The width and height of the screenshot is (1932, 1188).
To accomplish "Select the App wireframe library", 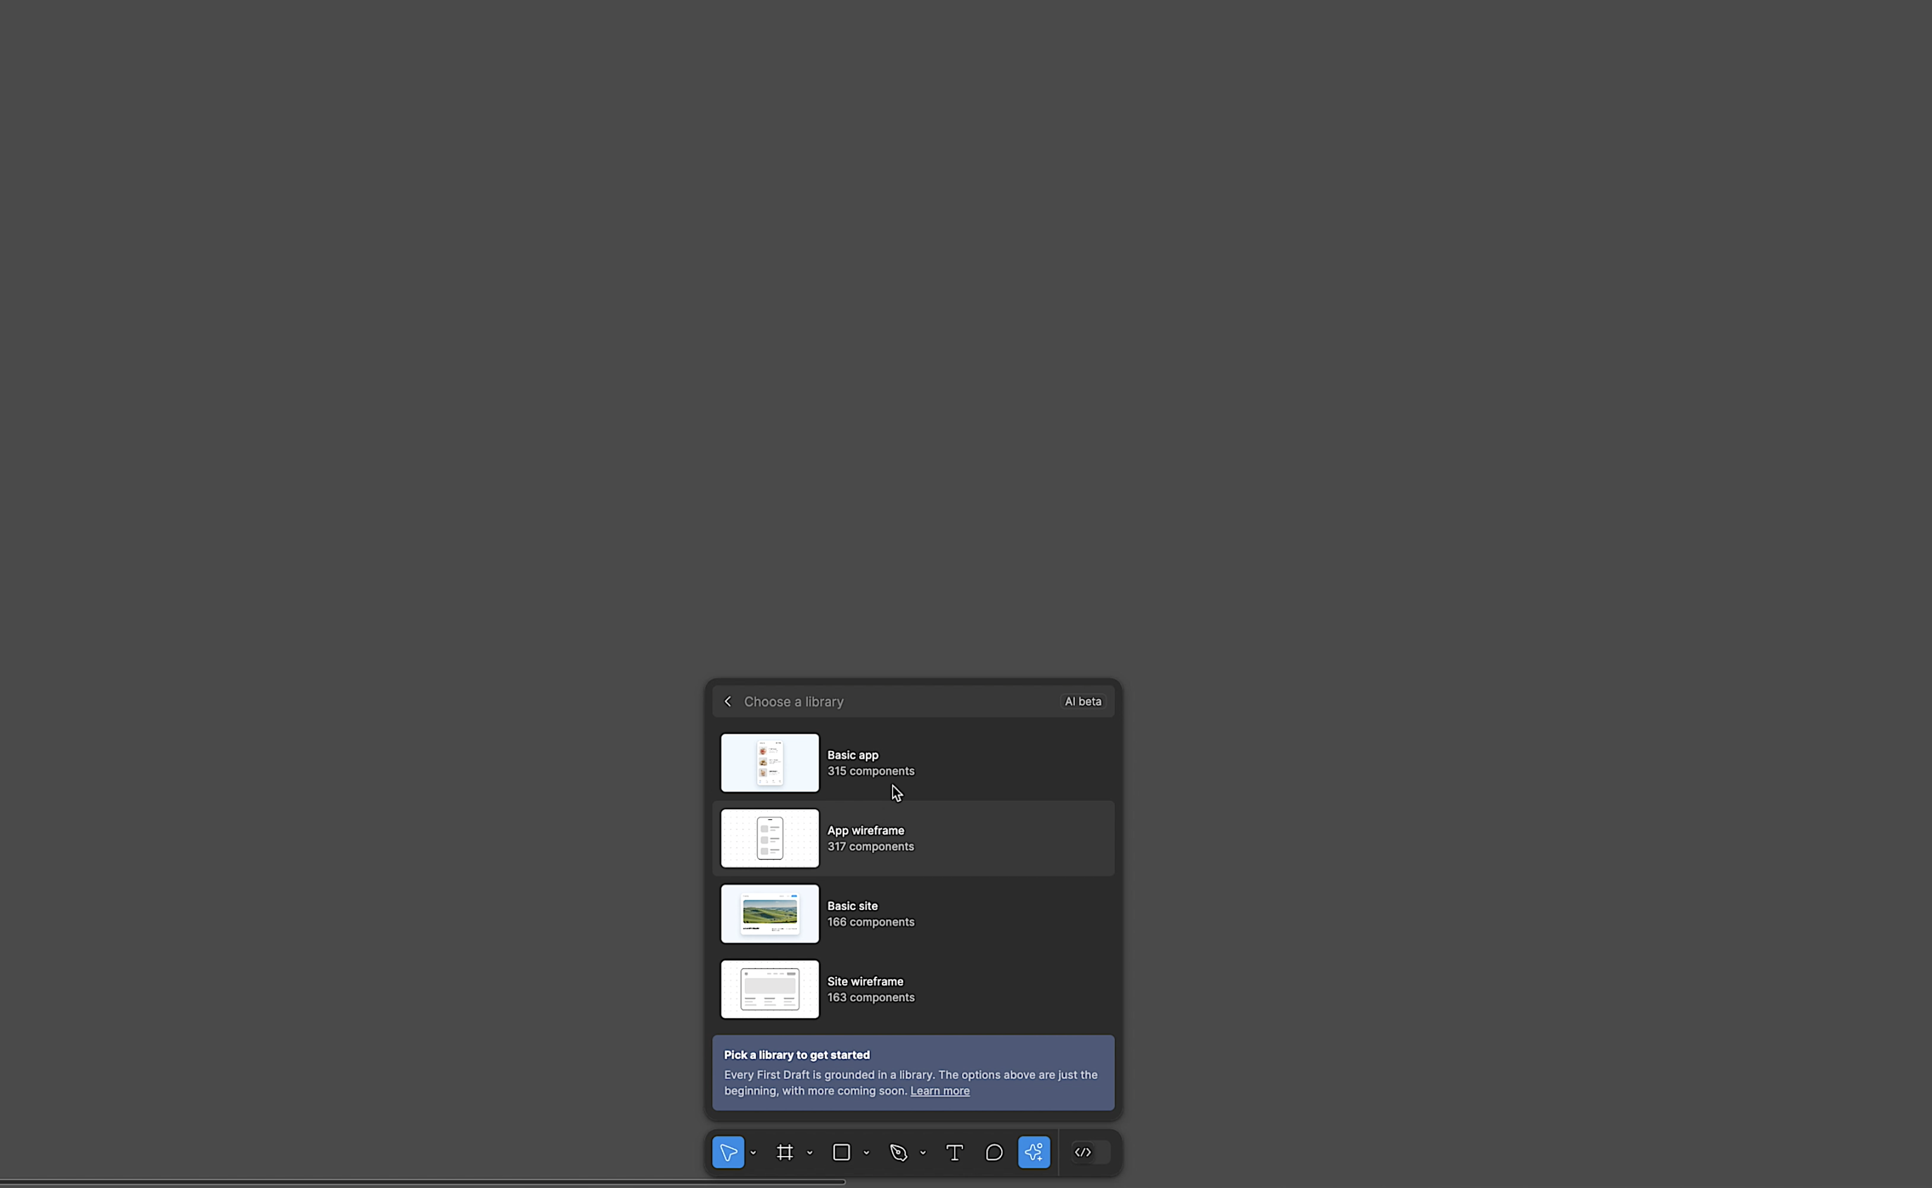I will coord(914,838).
